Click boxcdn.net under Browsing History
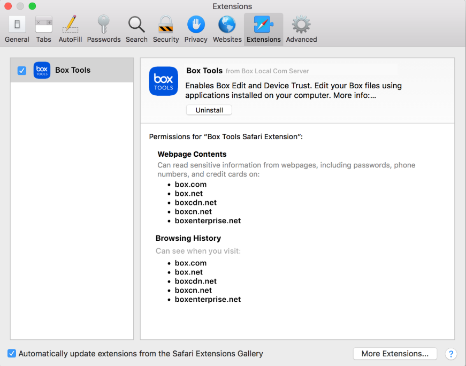The height and width of the screenshot is (366, 466). [x=196, y=281]
